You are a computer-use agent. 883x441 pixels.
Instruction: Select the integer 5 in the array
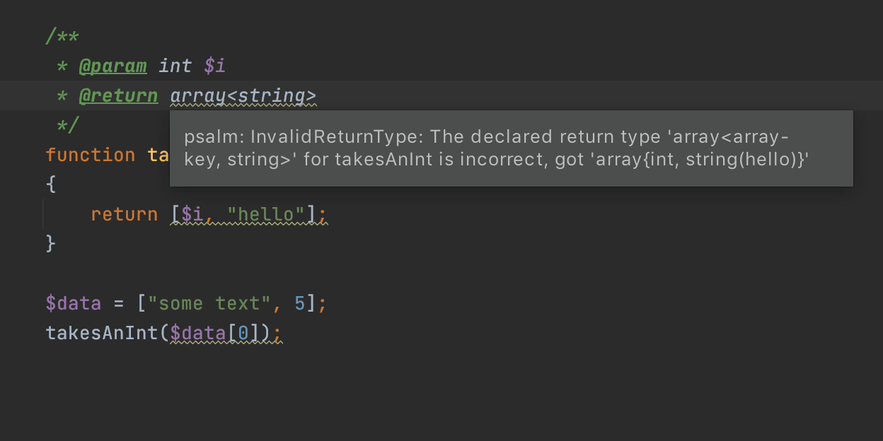coord(299,302)
